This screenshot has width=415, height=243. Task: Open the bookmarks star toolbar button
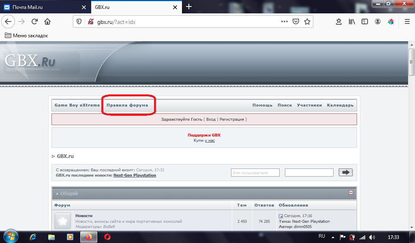(x=338, y=22)
